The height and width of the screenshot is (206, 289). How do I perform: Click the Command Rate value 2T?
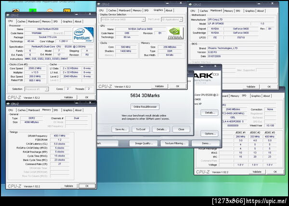[x=60, y=164]
